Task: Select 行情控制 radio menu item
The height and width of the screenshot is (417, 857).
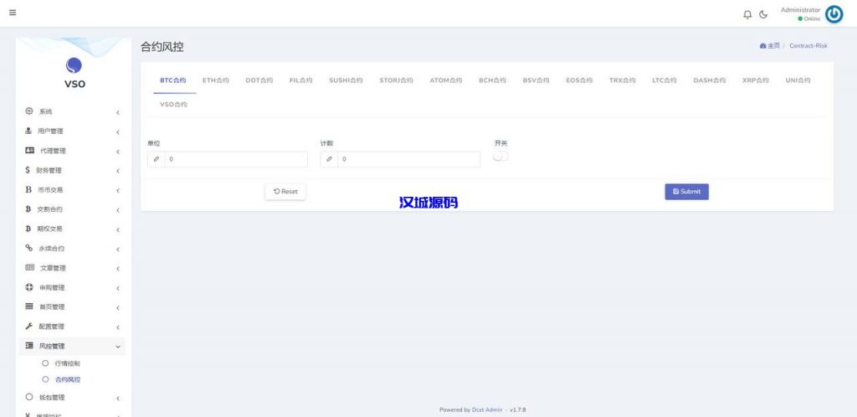Action: (x=45, y=363)
